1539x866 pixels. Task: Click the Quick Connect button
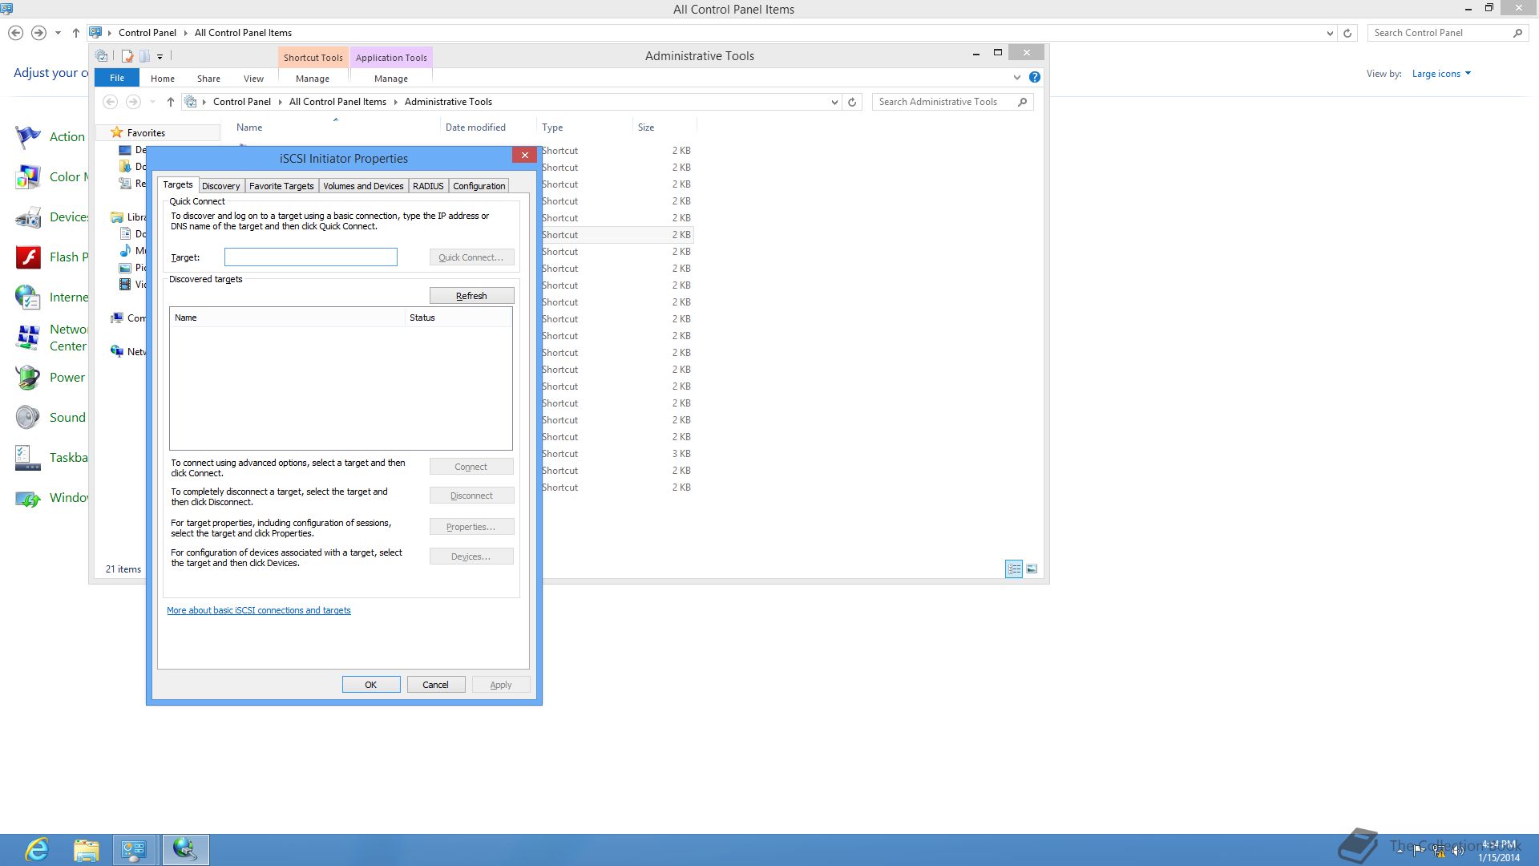(471, 257)
